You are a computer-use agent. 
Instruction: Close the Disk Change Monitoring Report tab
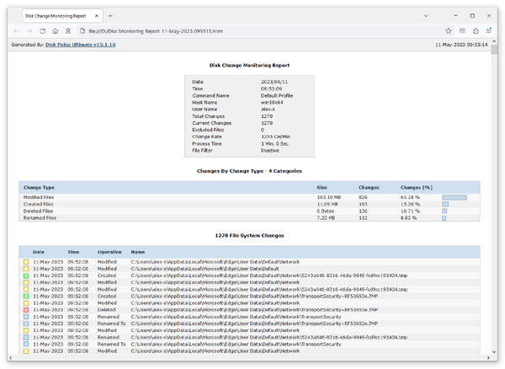(97, 16)
